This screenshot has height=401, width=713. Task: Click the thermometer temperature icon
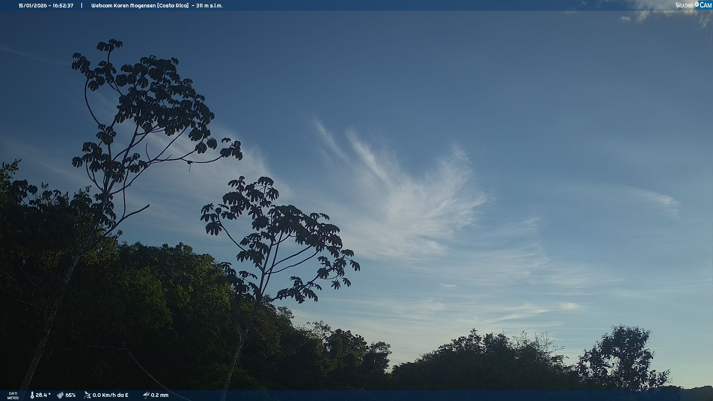[32, 395]
